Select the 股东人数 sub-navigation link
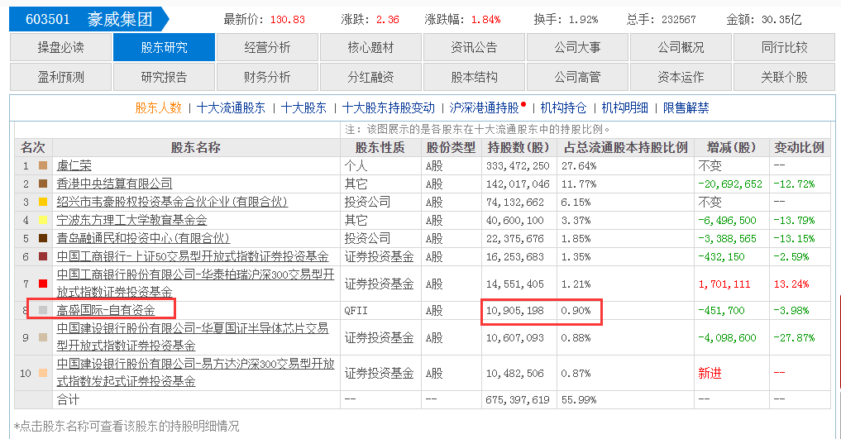 click(x=158, y=107)
